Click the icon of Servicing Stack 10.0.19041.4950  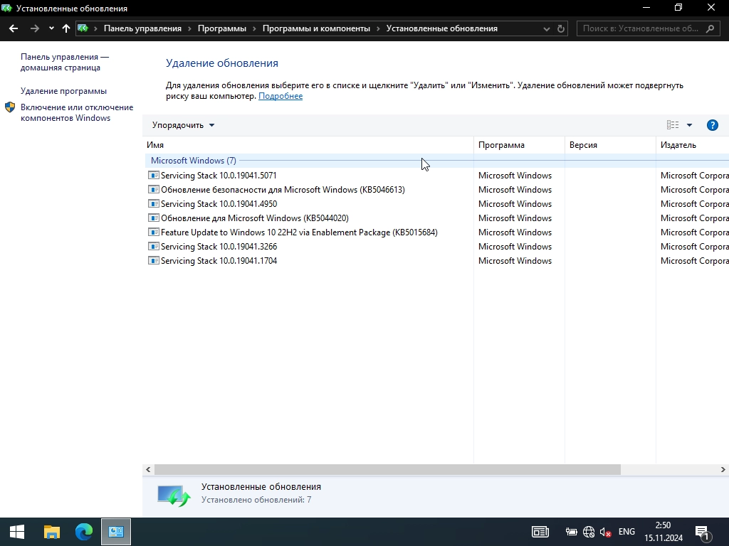coord(154,203)
